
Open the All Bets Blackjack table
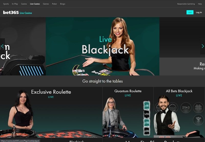tap(179, 112)
